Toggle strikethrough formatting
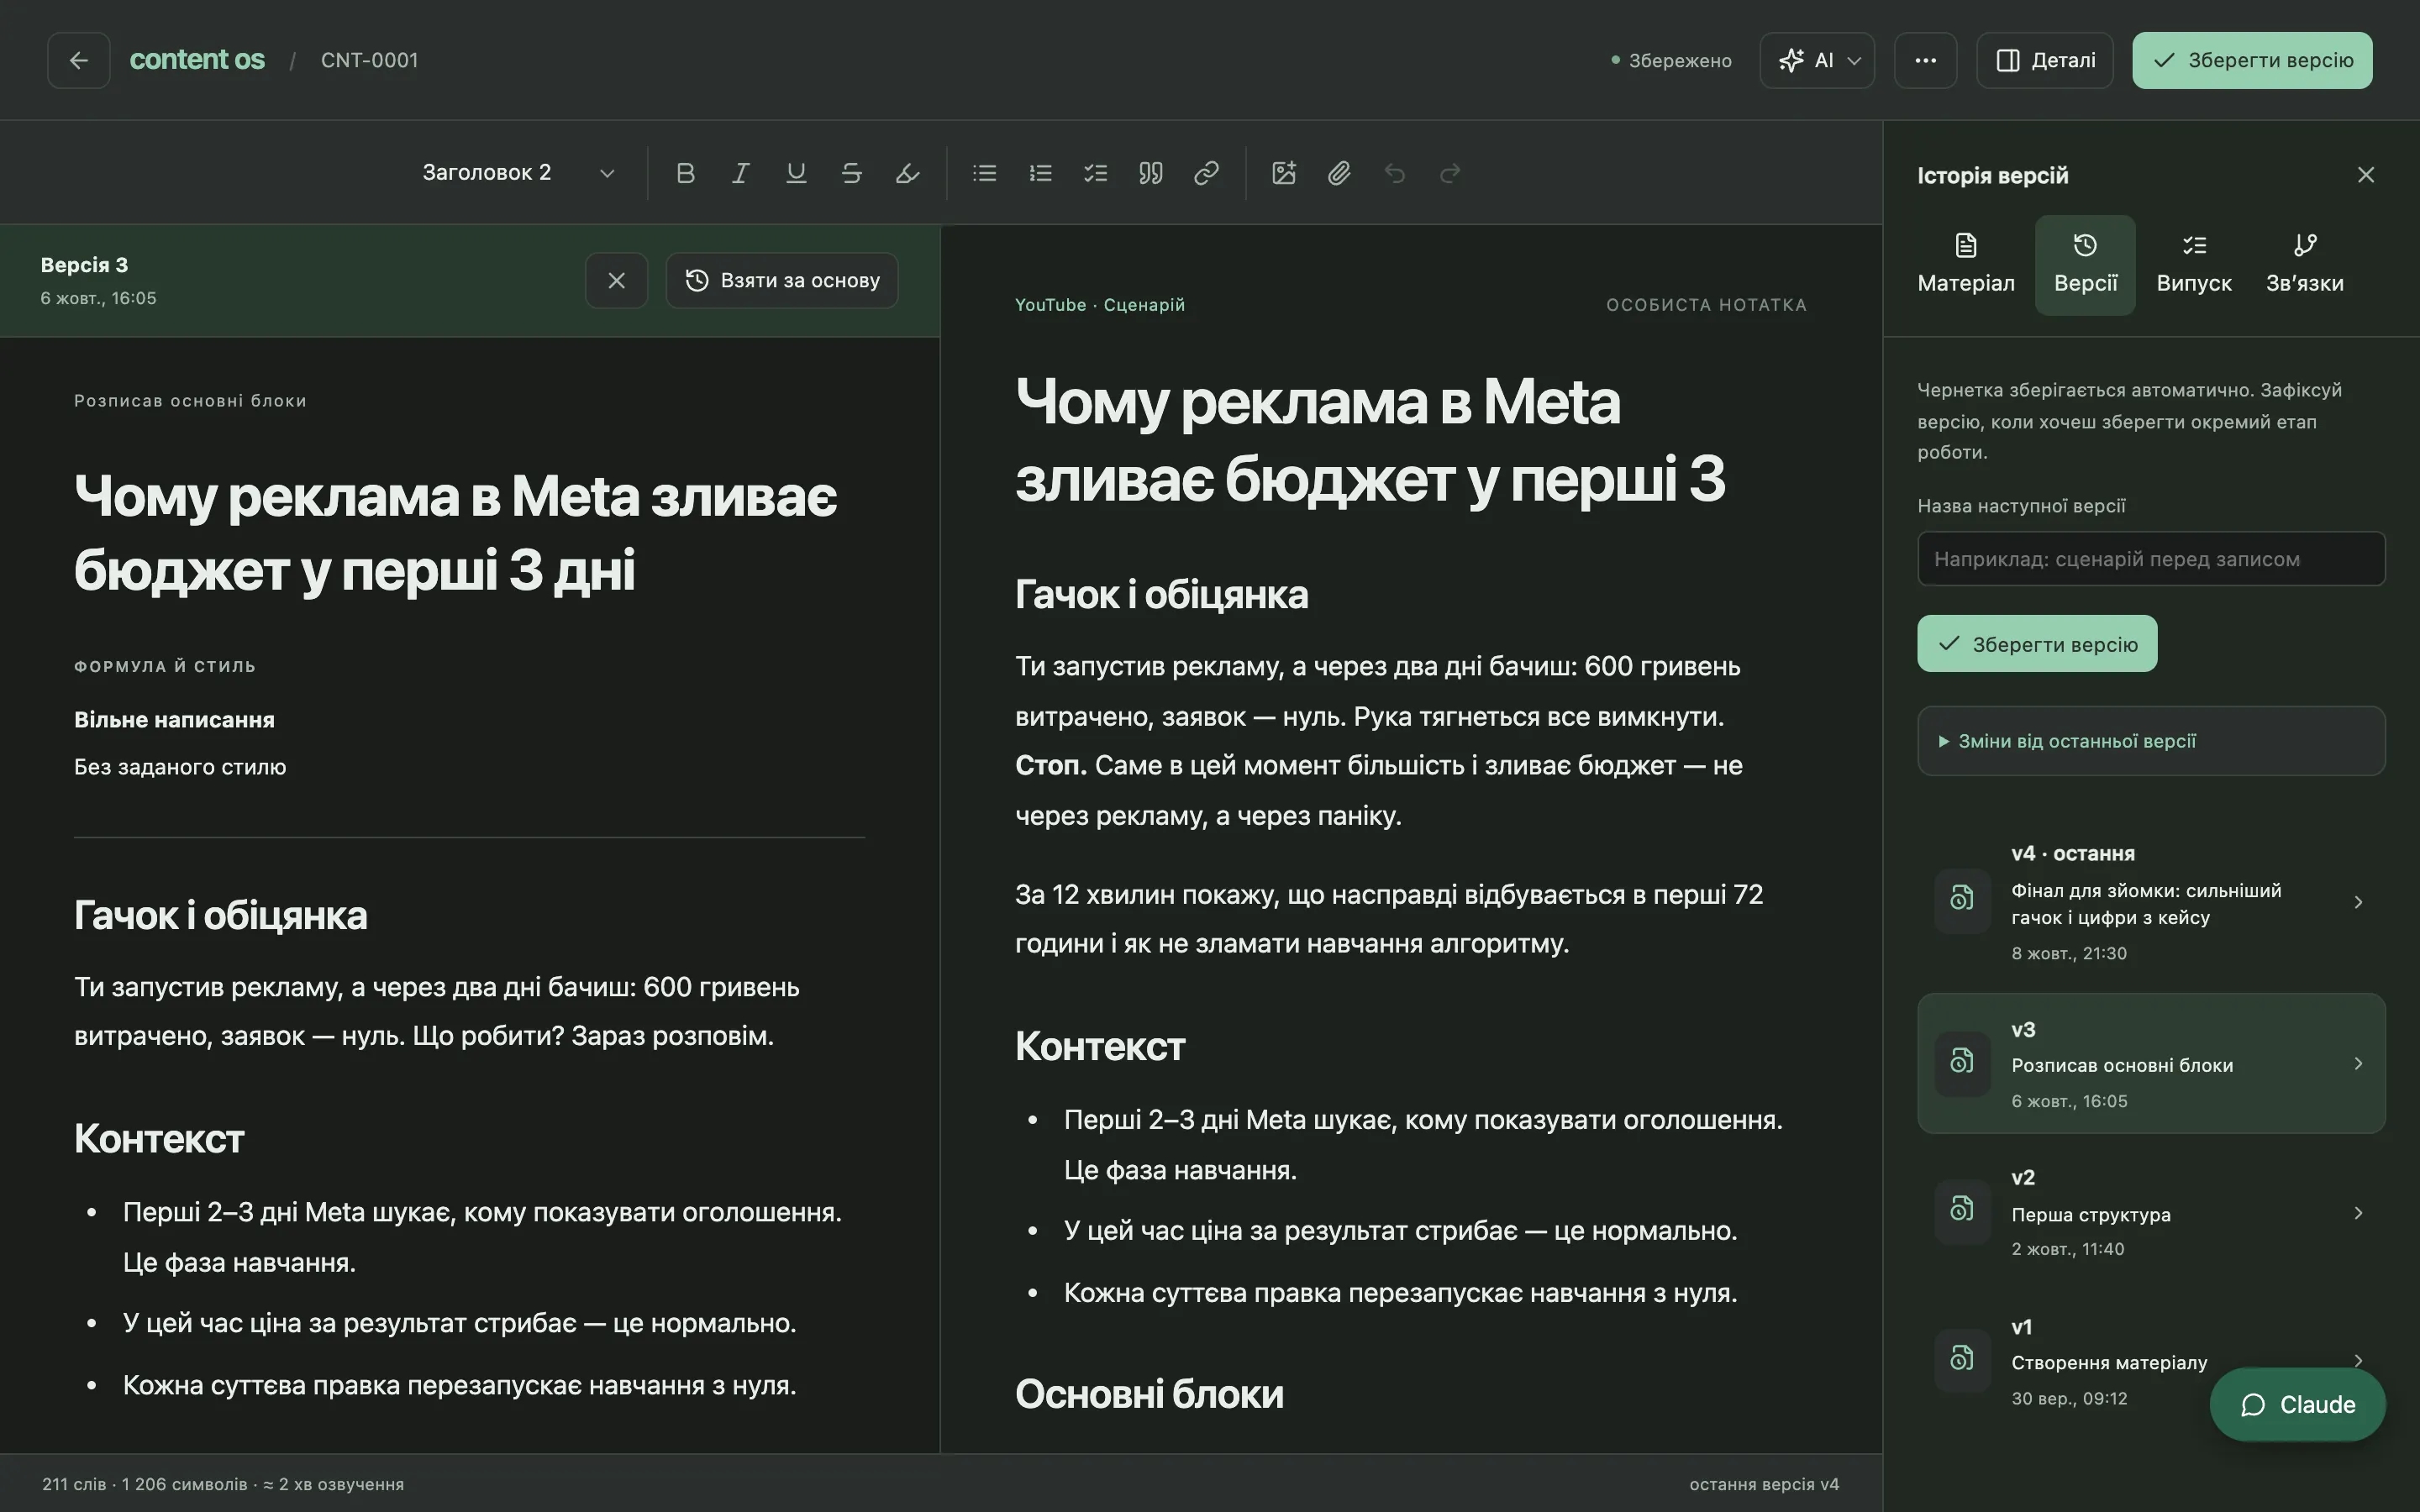Screen dimensions: 2420x1512 851,173
